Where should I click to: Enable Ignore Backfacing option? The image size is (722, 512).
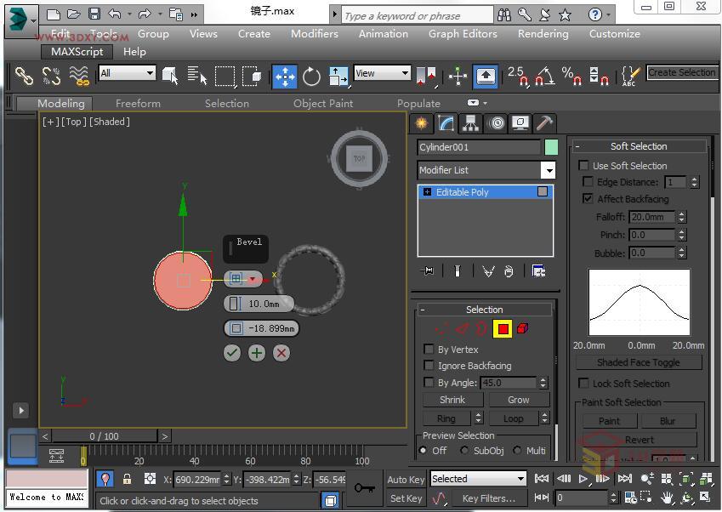429,366
